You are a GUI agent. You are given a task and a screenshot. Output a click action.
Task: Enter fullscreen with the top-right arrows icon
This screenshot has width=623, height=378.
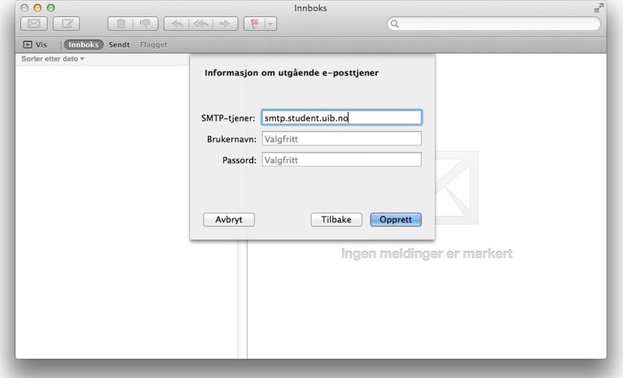point(599,8)
